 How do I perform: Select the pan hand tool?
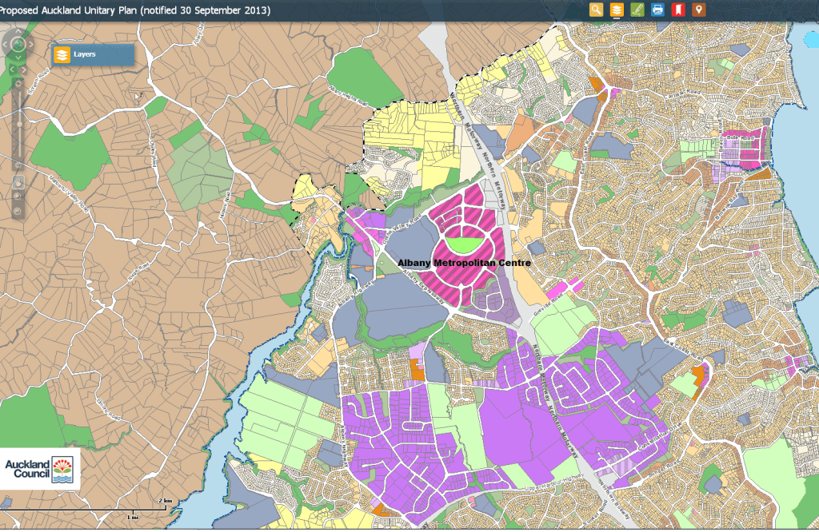[x=18, y=181]
